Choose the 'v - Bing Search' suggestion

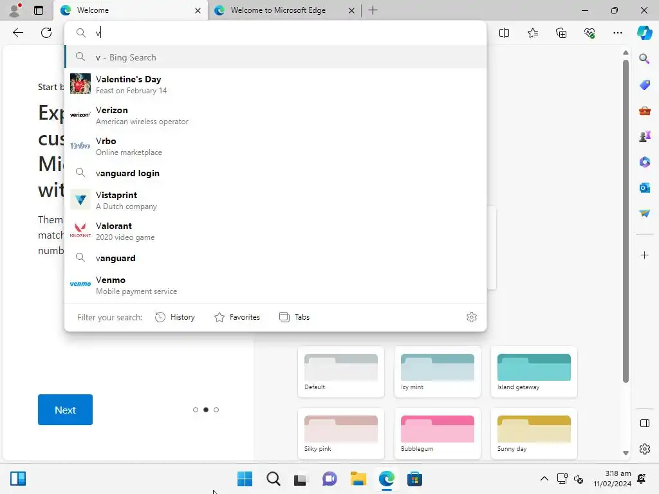pyautogui.click(x=275, y=57)
